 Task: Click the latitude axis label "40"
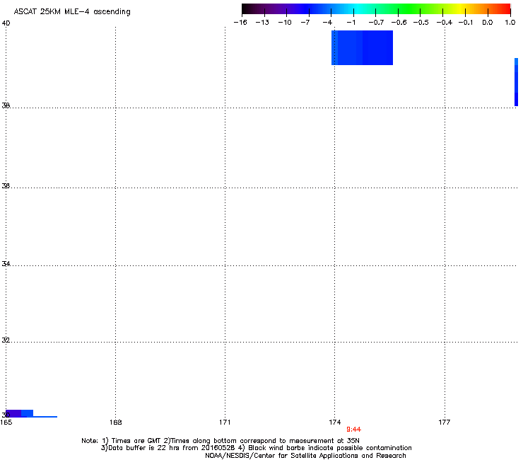(6, 23)
